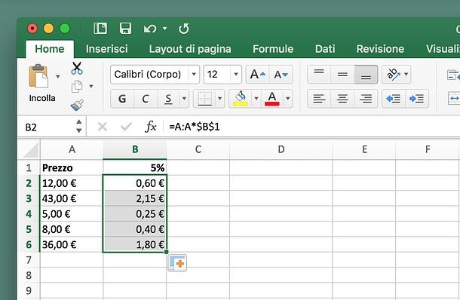Viewport: 460px width, 300px height.
Task: Open the Layout di pagina tab
Action: [x=190, y=49]
